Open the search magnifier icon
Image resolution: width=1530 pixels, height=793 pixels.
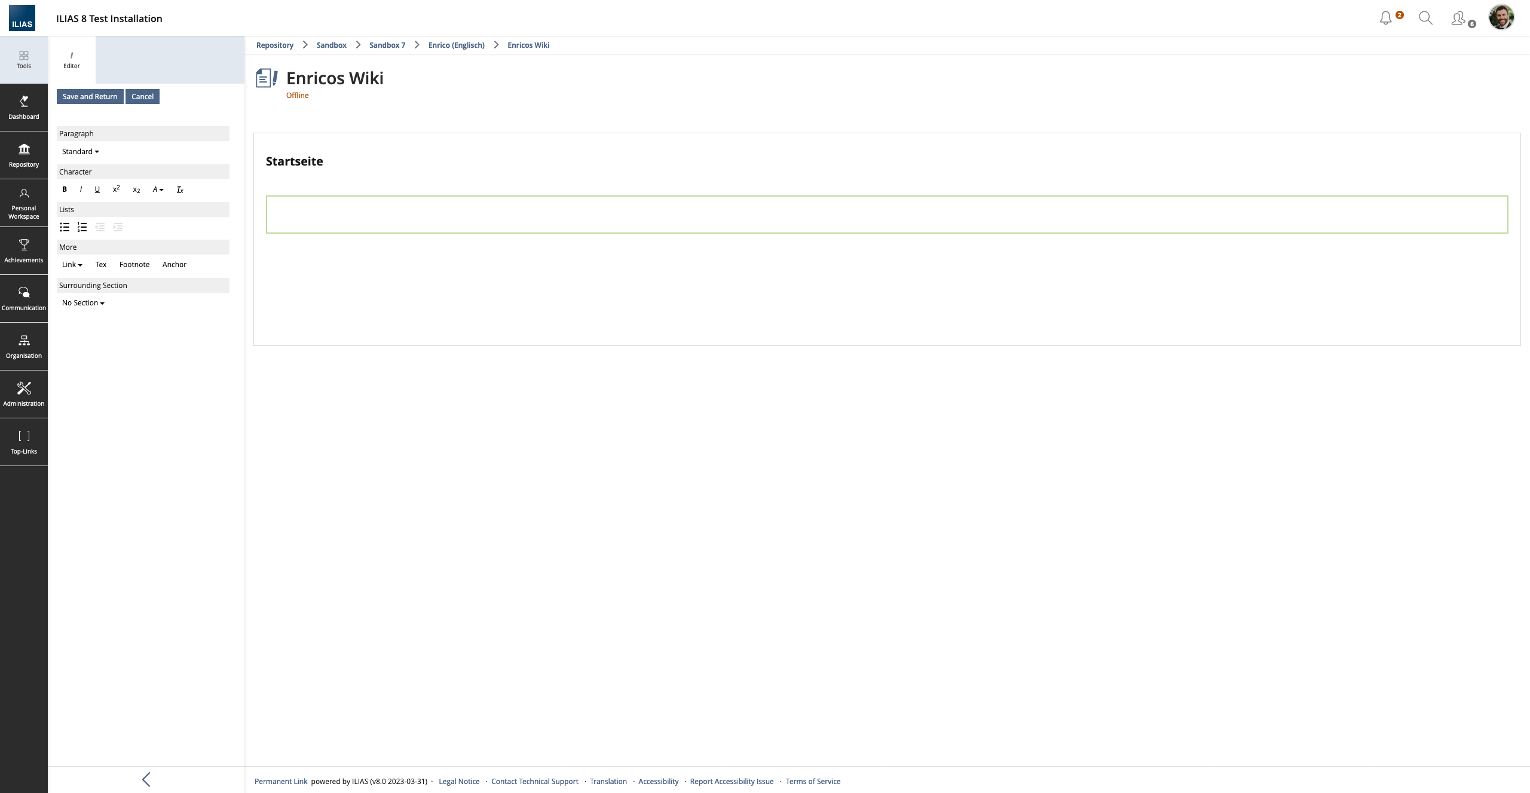pyautogui.click(x=1425, y=19)
